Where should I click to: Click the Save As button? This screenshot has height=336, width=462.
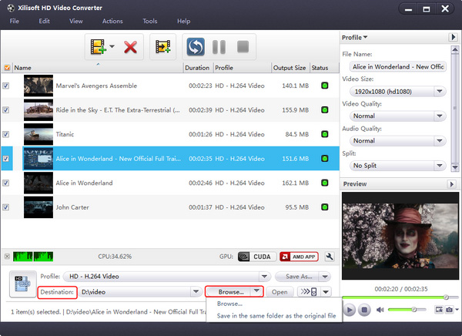click(303, 276)
